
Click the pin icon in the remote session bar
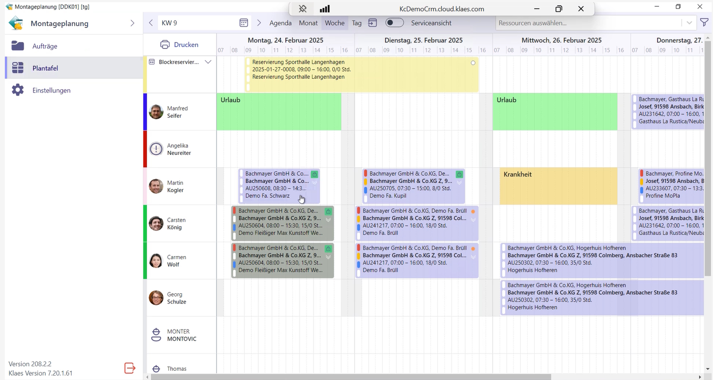point(303,9)
